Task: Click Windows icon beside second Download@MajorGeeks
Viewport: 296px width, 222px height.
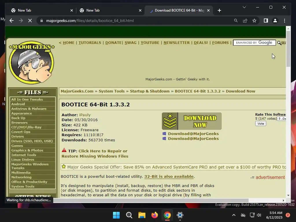Action: 164,138
